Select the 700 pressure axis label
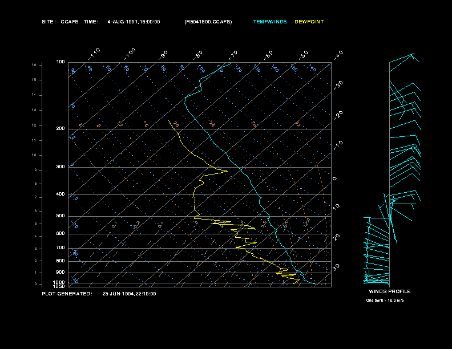 click(x=60, y=248)
